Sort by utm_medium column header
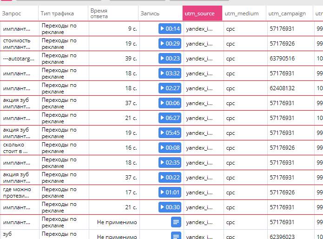 (x=244, y=13)
